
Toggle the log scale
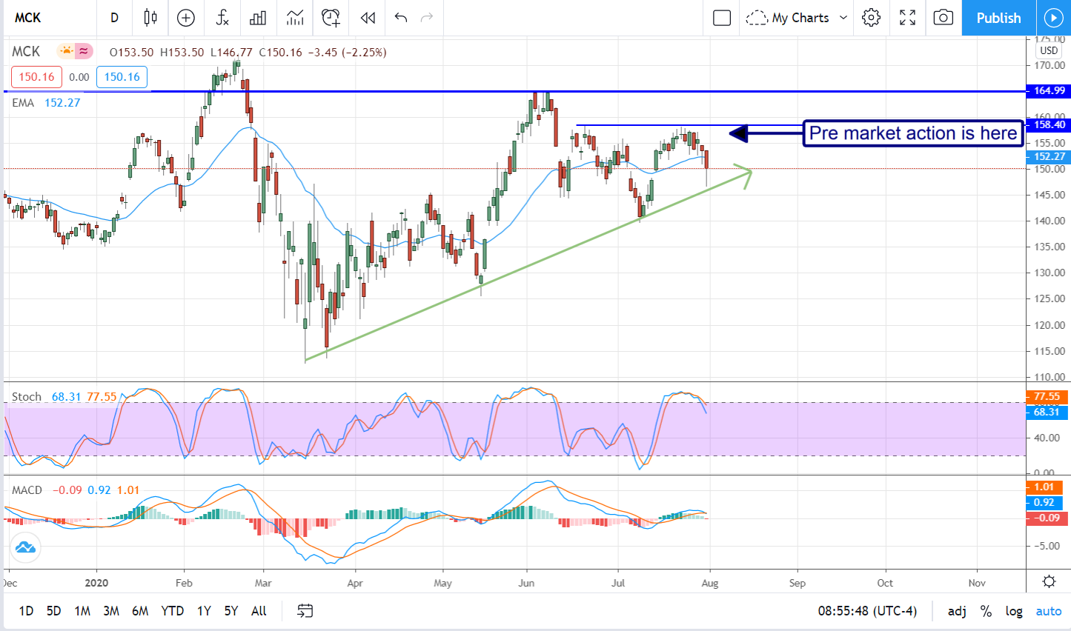1014,611
